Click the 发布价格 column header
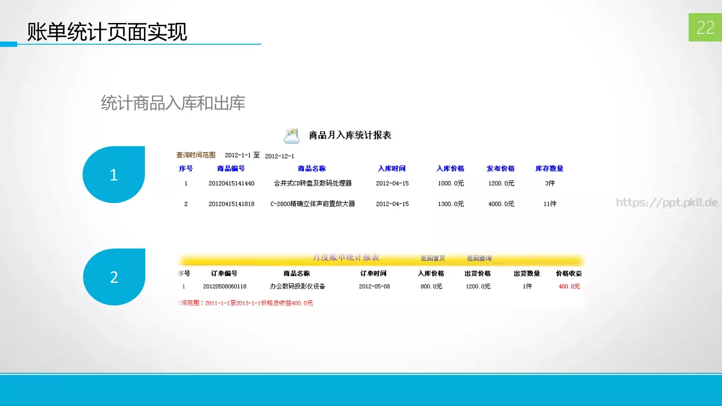Screen dimensions: 722x406 500,168
